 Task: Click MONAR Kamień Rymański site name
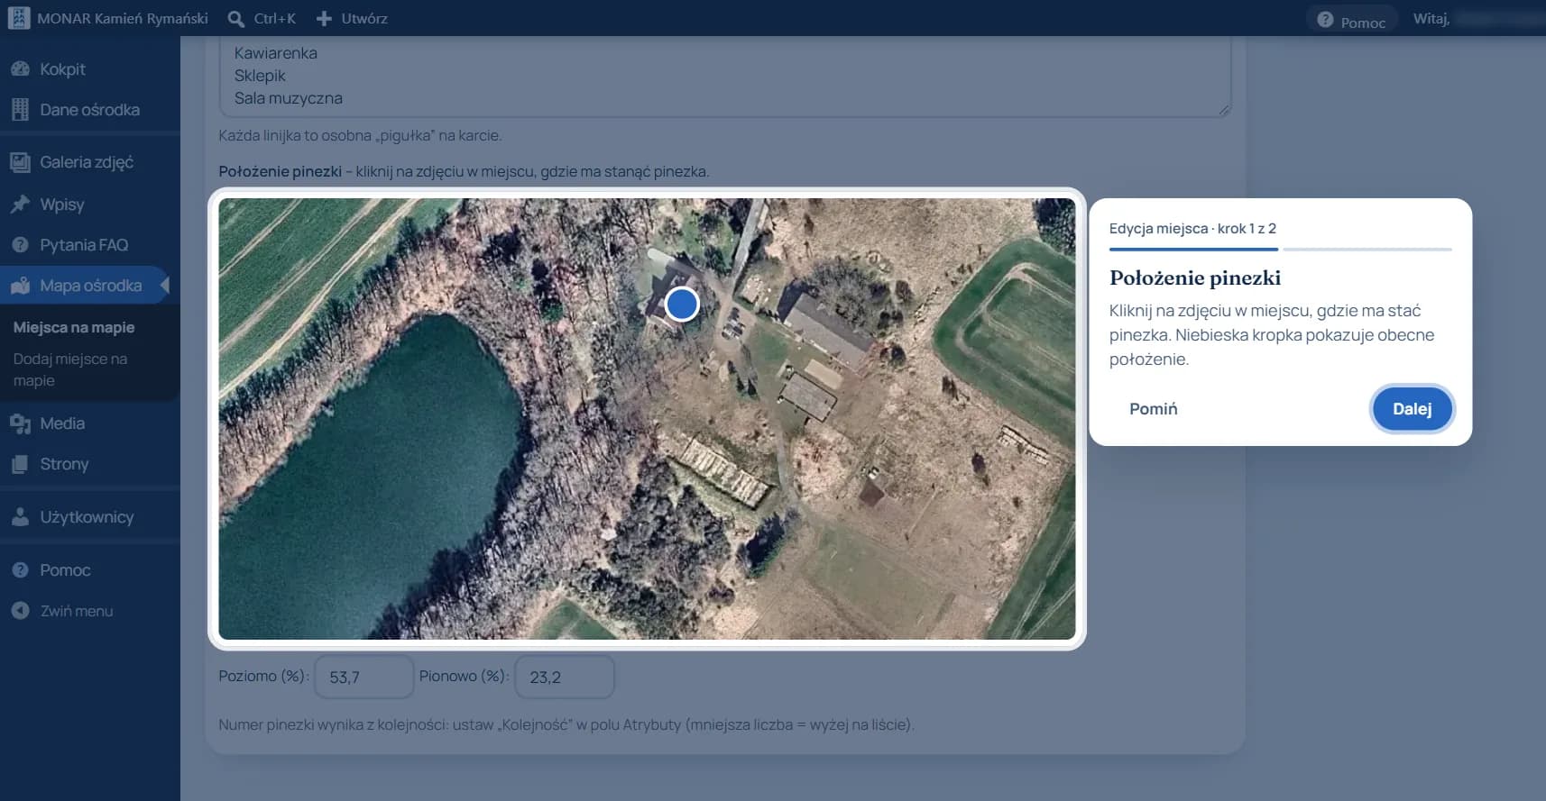123,18
